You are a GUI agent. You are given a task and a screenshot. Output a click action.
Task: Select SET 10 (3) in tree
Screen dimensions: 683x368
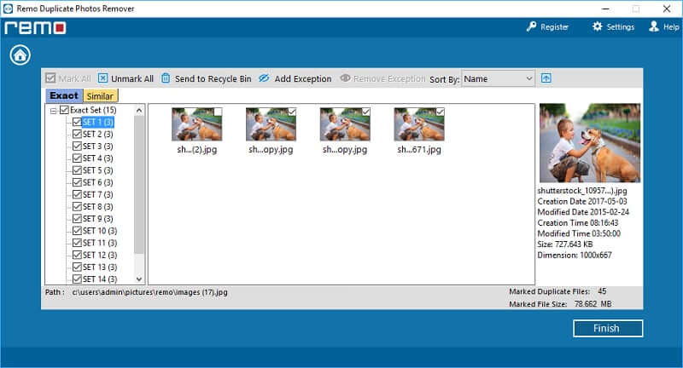pos(99,231)
